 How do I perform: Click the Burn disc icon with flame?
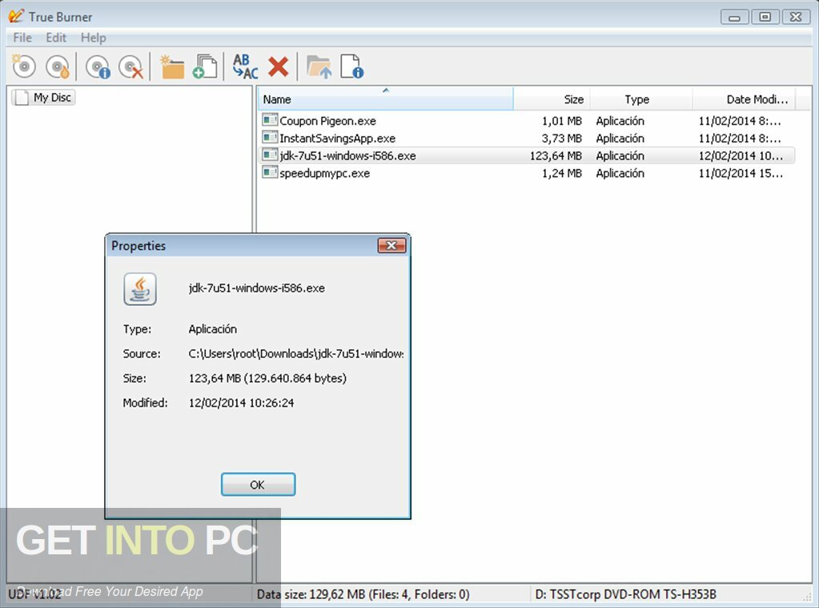pyautogui.click(x=58, y=67)
